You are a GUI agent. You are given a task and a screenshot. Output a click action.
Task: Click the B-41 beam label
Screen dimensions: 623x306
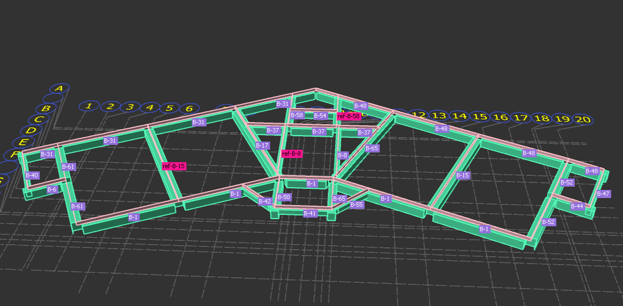click(310, 213)
